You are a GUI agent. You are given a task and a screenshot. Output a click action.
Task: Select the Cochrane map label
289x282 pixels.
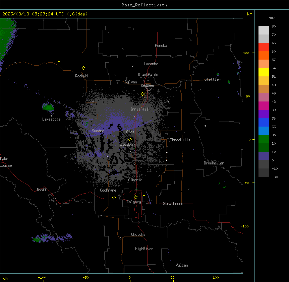pos(108,190)
